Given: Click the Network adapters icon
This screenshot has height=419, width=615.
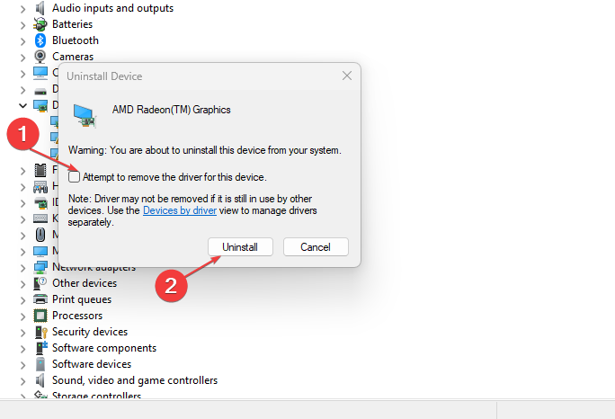Looking at the screenshot, I should [x=40, y=267].
